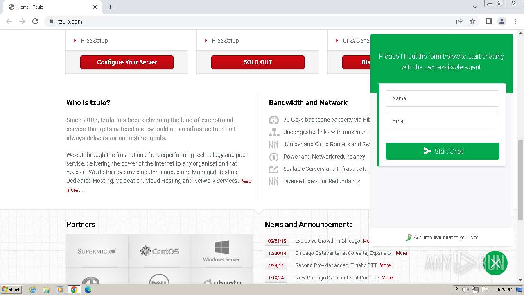This screenshot has width=524, height=295.
Task: Click the 12/30/14 news date
Action: [x=277, y=253]
